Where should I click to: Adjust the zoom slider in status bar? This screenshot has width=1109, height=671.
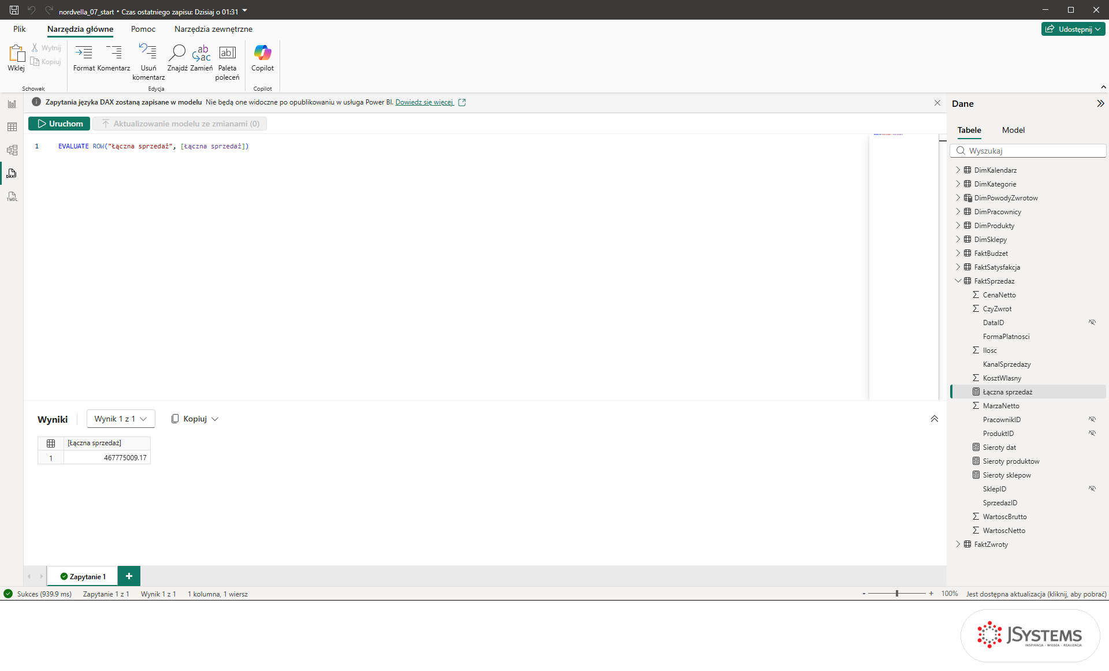pyautogui.click(x=897, y=594)
